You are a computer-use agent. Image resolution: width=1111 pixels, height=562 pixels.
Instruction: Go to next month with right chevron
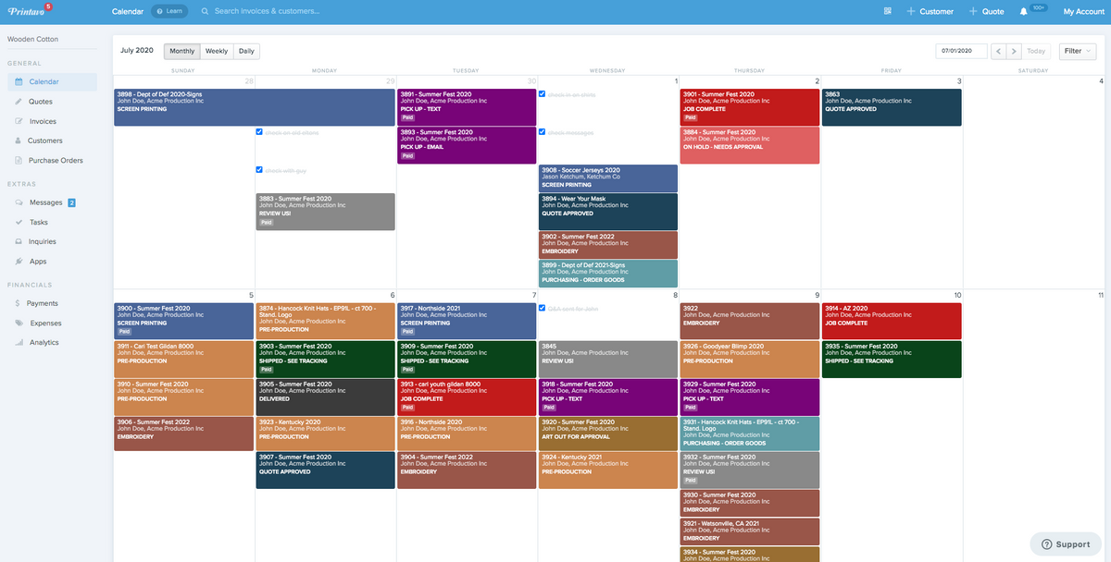[x=1015, y=52]
